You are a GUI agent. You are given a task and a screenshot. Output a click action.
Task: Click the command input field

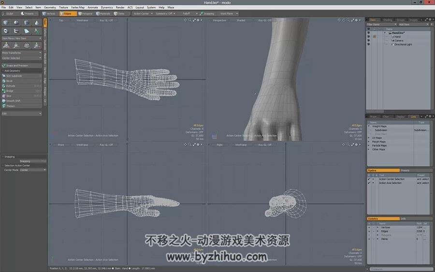[x=401, y=269]
